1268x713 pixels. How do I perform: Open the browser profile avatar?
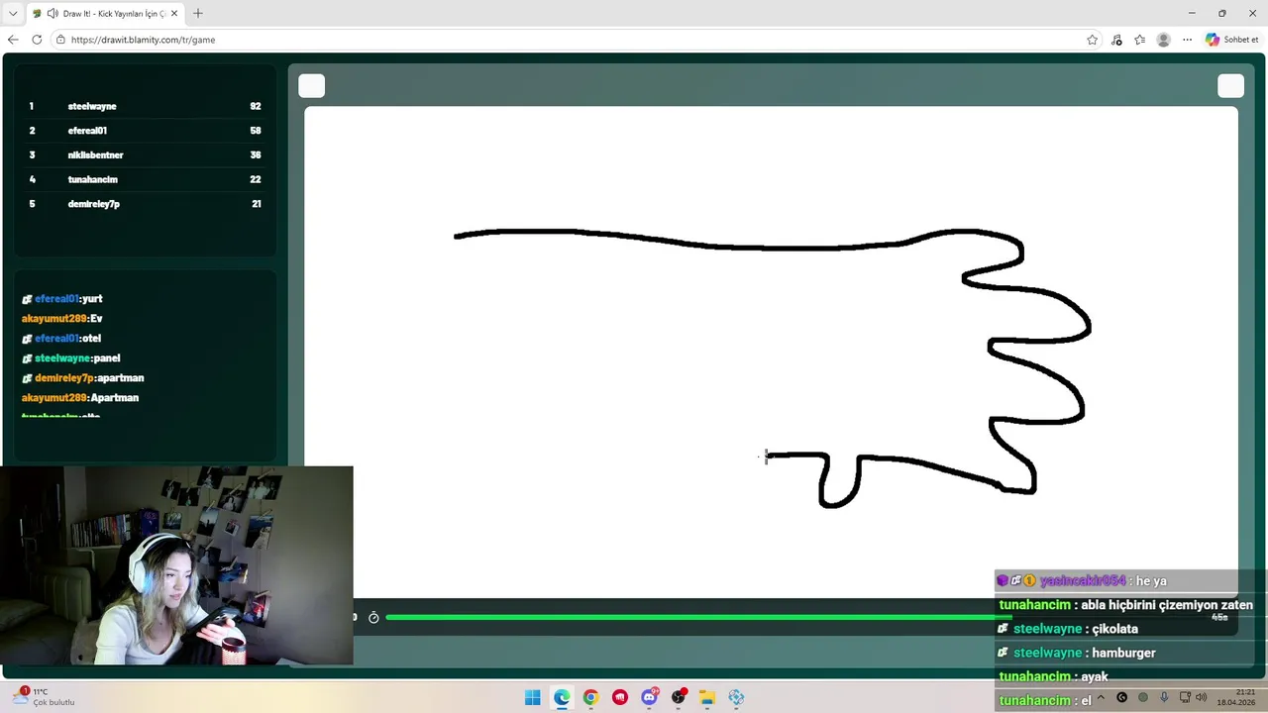pos(1163,40)
